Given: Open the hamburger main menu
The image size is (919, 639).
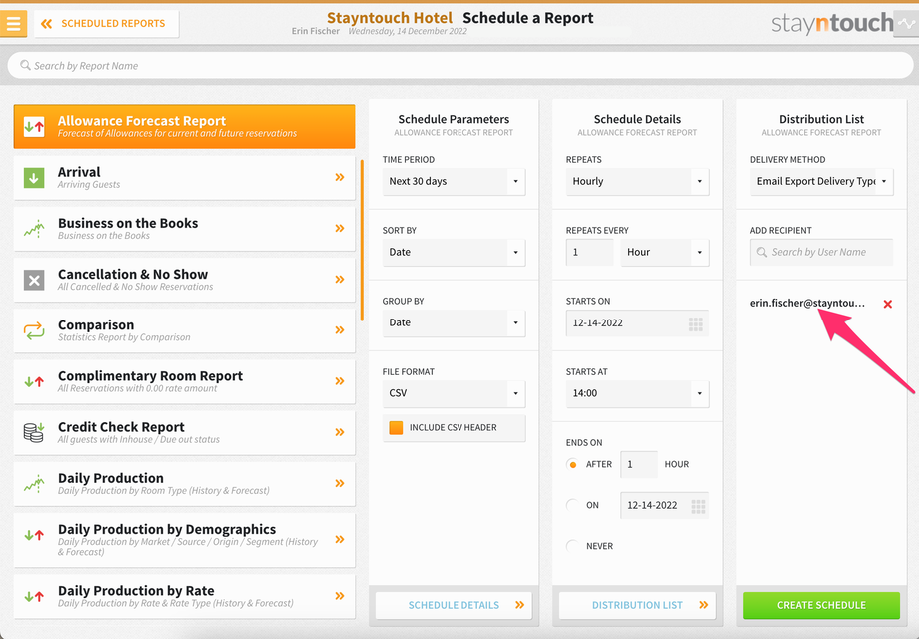Looking at the screenshot, I should 13,24.
